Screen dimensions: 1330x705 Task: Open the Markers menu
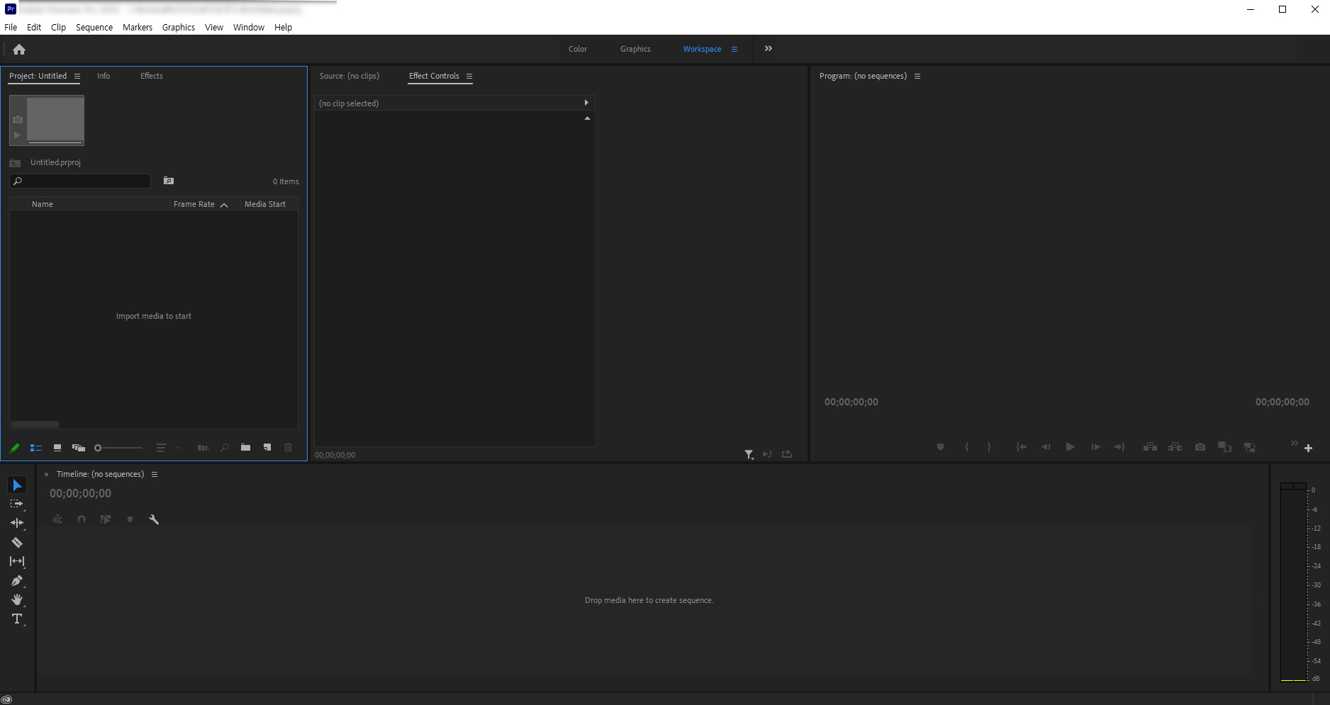(x=138, y=27)
